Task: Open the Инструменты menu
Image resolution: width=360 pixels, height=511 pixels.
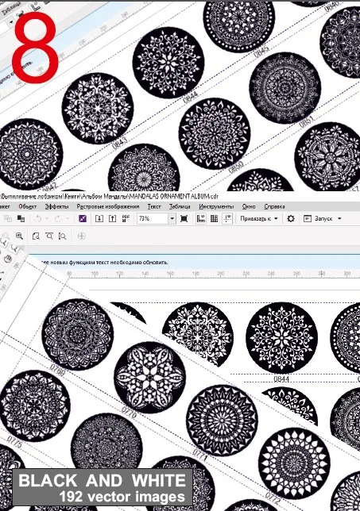Action: pyautogui.click(x=216, y=206)
